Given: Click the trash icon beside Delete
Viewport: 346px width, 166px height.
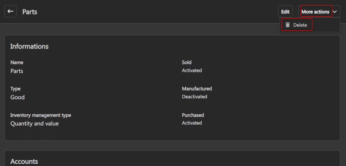Looking at the screenshot, I should click(x=288, y=25).
